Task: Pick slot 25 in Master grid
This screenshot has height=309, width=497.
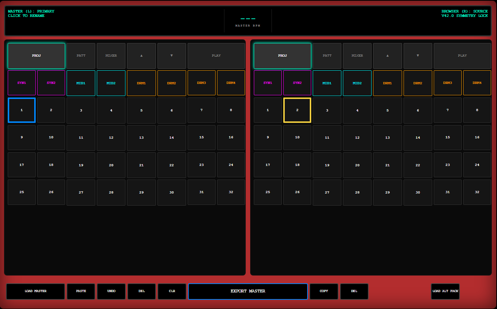Action: (x=22, y=192)
